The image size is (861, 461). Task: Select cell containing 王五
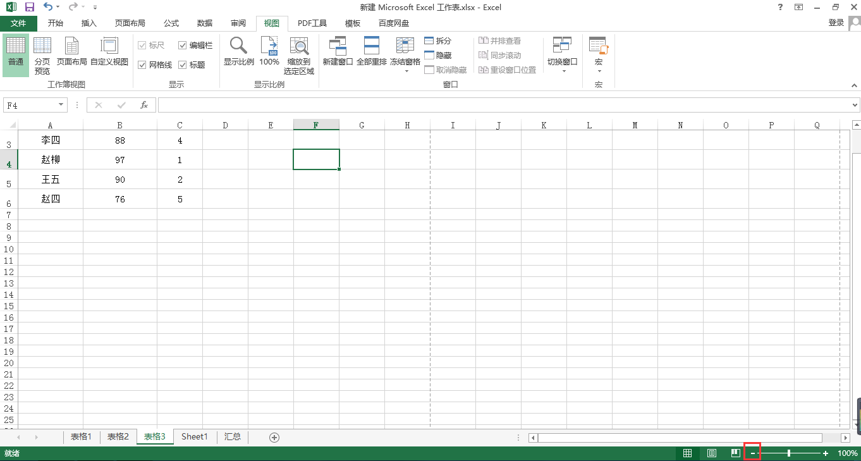[x=51, y=180]
